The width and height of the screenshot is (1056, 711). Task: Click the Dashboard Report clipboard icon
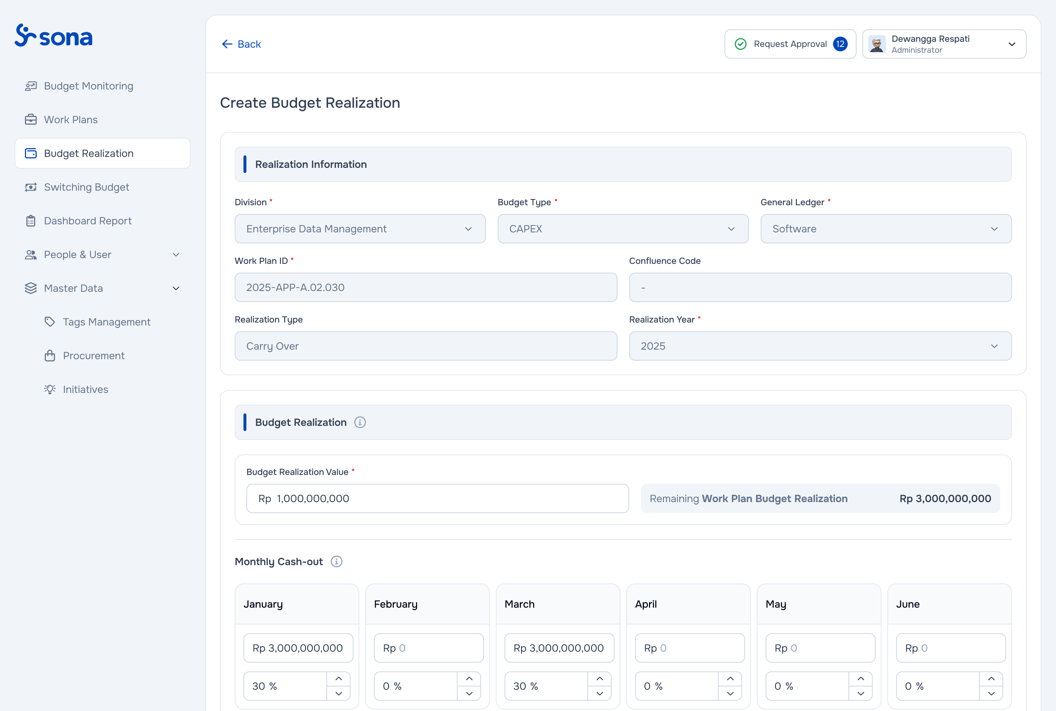point(31,221)
